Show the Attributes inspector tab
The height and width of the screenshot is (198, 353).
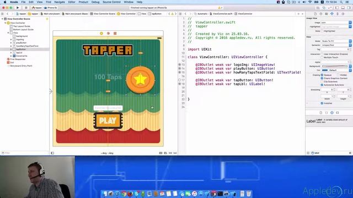pyautogui.click(x=332, y=14)
